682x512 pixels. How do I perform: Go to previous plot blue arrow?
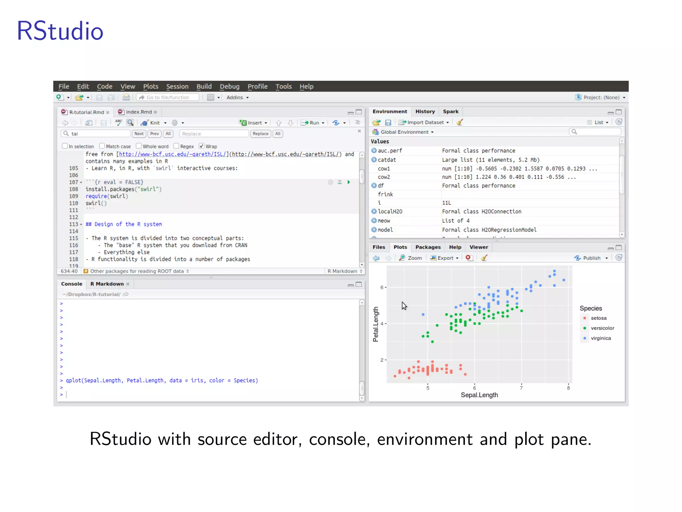[x=376, y=258]
